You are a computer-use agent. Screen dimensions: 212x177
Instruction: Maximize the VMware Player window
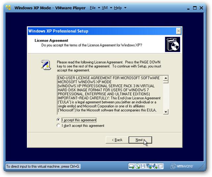(x=195, y=8)
